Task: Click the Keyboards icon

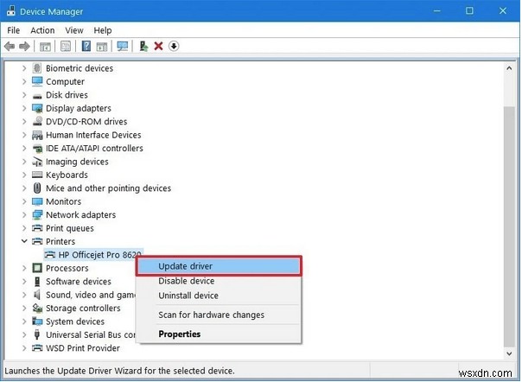Action: click(37, 175)
